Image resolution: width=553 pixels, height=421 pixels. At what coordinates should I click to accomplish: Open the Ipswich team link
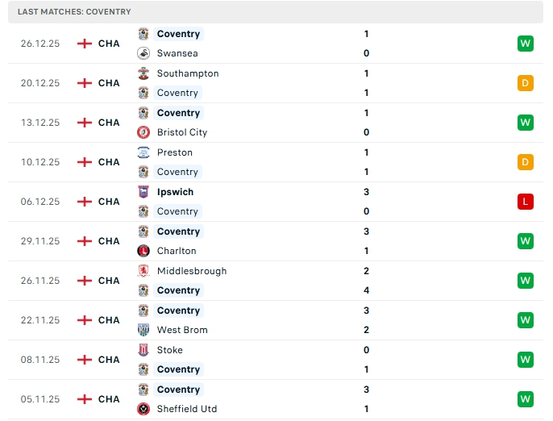pos(175,192)
